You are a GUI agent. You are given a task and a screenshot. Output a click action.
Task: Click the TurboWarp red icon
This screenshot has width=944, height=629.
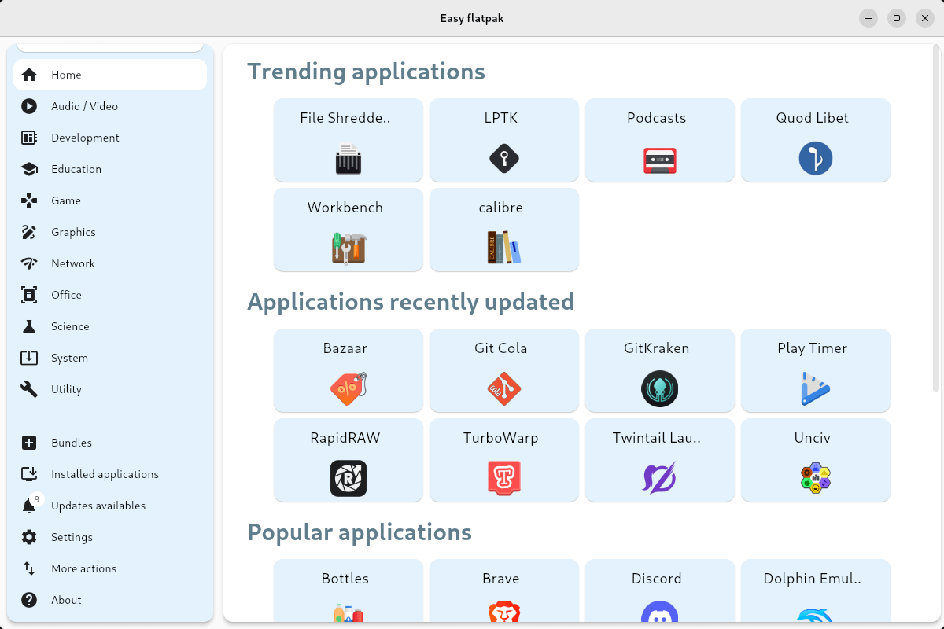503,478
